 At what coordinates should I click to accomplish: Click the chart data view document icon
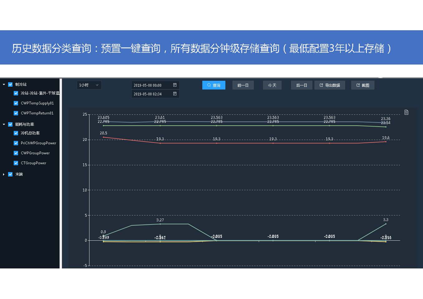point(406,112)
